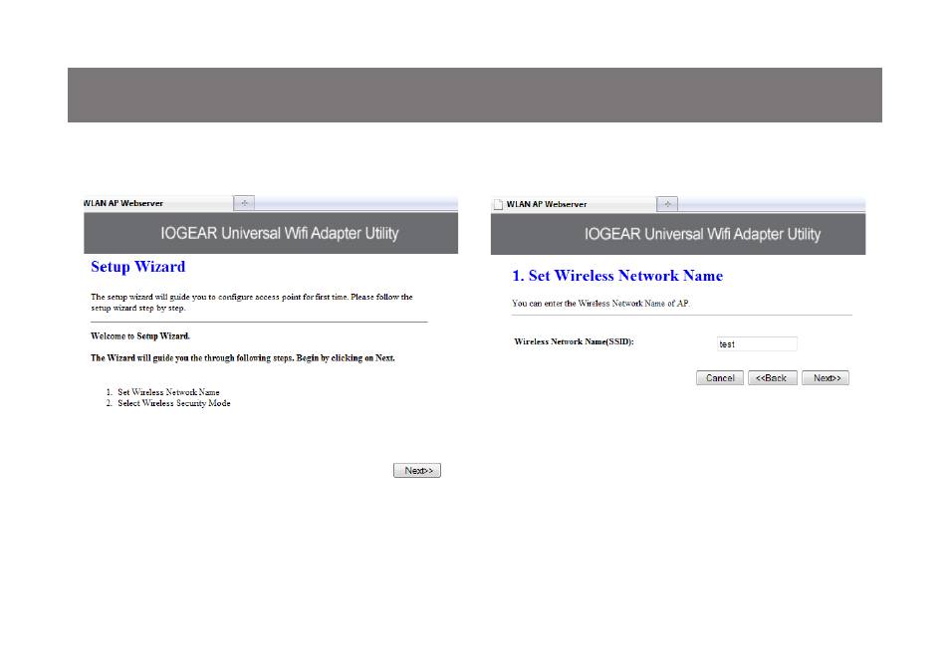Select right WLAN AP Webserver tab
This screenshot has height=661, width=950.
[574, 204]
